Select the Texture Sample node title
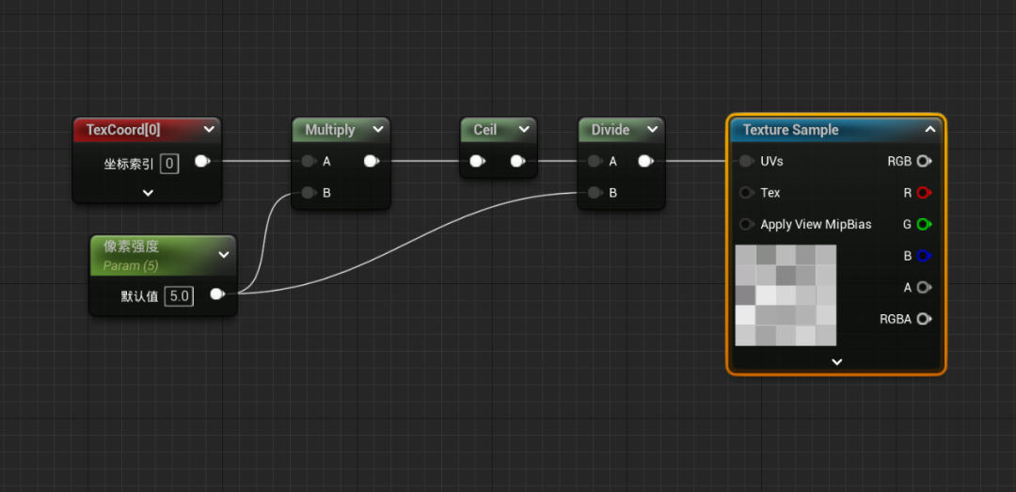This screenshot has width=1016, height=492. tap(791, 130)
